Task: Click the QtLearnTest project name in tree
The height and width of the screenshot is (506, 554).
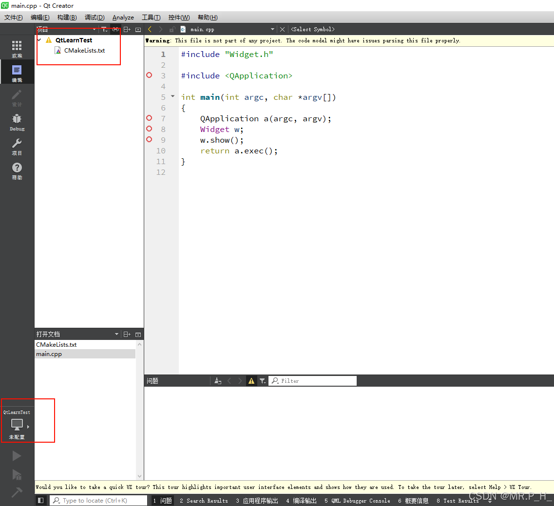Action: point(74,40)
